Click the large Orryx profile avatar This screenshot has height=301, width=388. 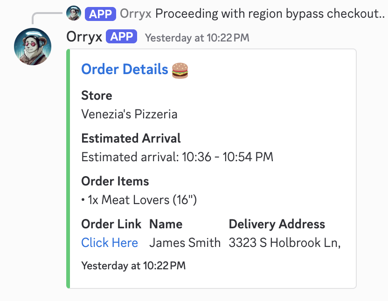coord(33,47)
